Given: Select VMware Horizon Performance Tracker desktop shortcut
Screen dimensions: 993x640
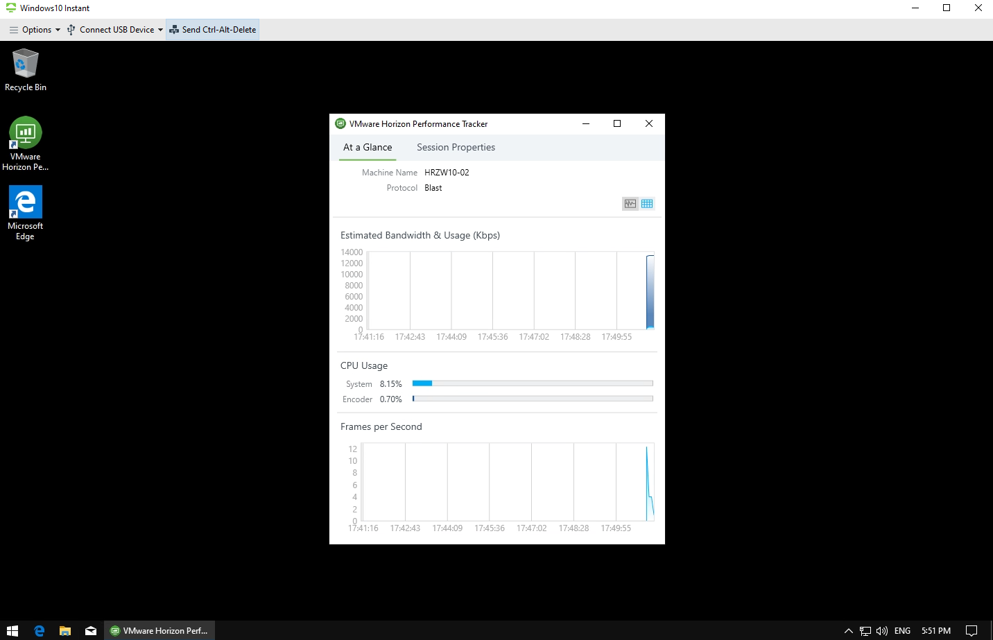Looking at the screenshot, I should 26,144.
